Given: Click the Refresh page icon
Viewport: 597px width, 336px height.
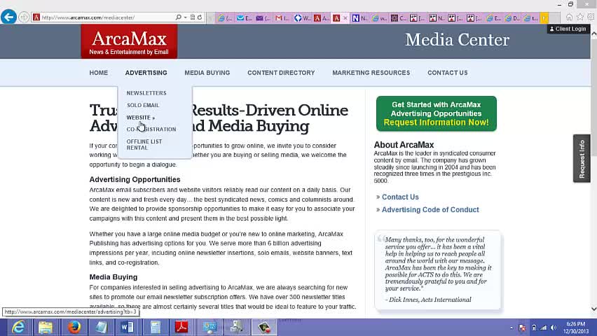Looking at the screenshot, I should (200, 17).
